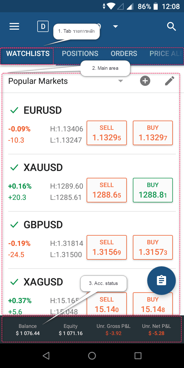Switch to the POSITIONS tab

pyautogui.click(x=80, y=54)
